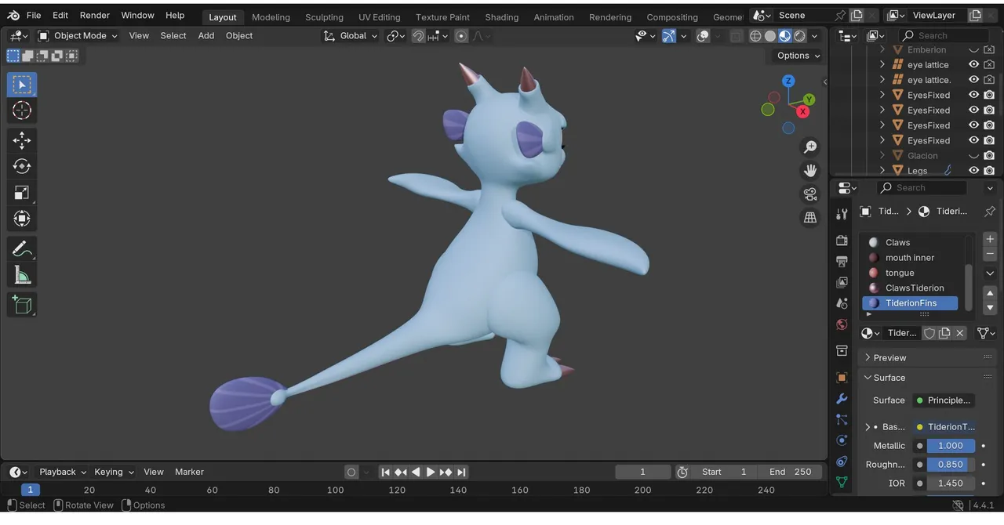Open the File menu

(x=34, y=15)
